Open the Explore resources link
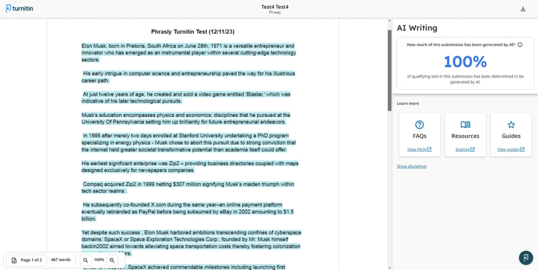This screenshot has height=270, width=538. (x=465, y=150)
